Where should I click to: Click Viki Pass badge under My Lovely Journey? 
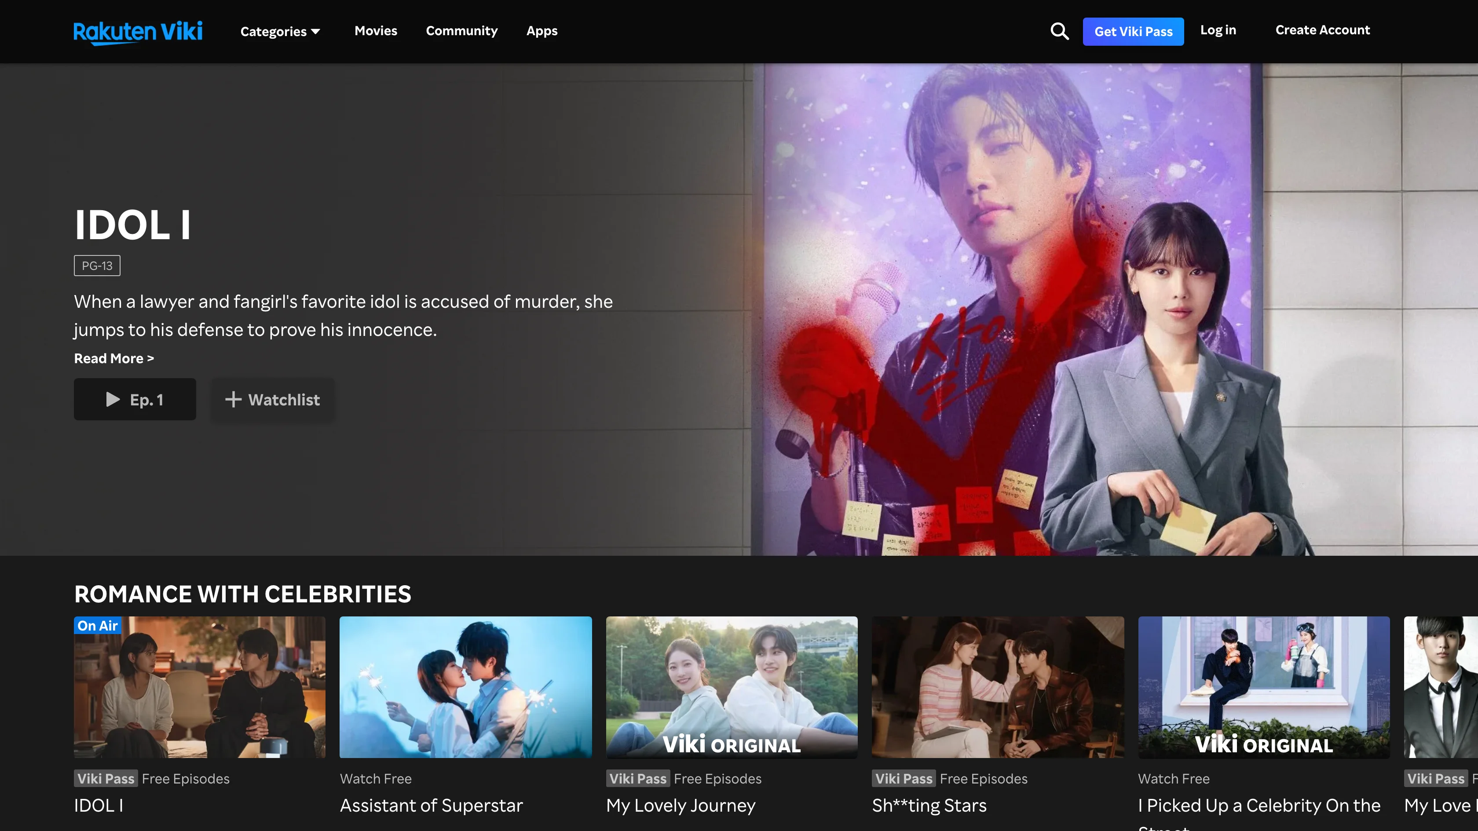[637, 778]
